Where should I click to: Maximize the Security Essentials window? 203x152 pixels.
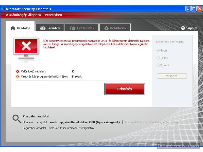pyautogui.click(x=194, y=9)
